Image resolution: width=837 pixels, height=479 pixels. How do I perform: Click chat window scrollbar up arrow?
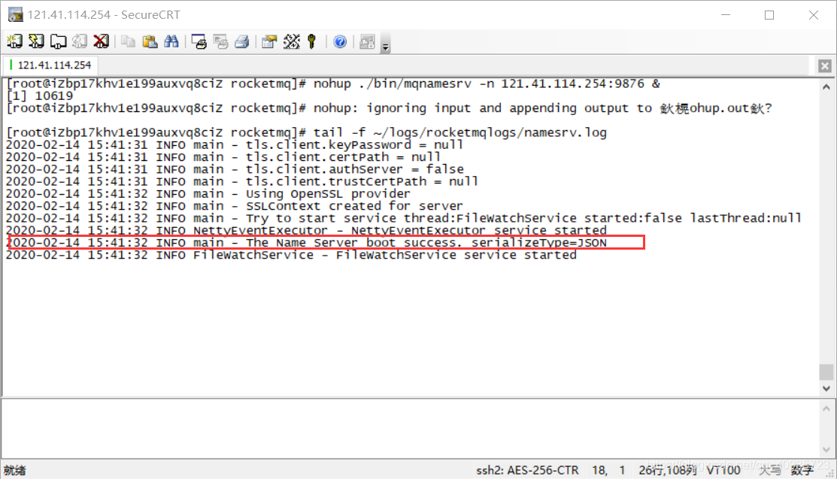tap(826, 408)
